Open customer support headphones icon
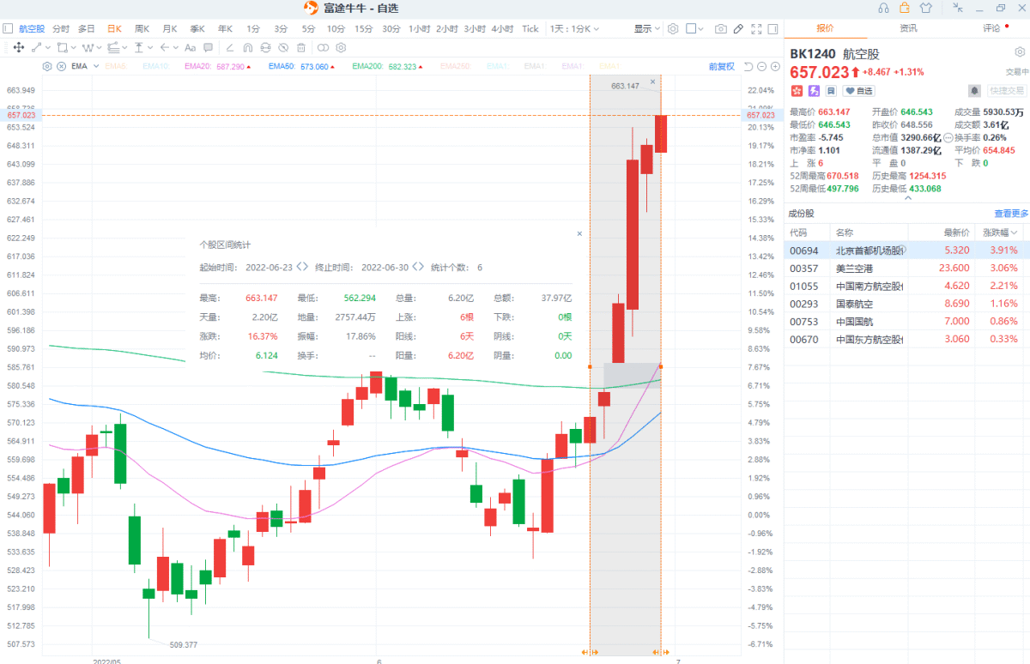Screen dimensions: 1030x664 884,8
